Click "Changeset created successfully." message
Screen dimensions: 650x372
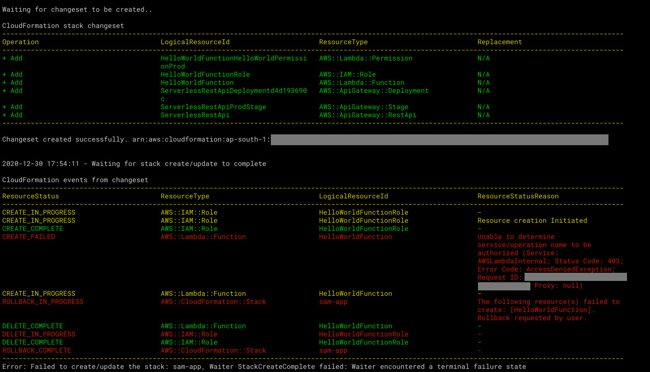tap(65, 139)
